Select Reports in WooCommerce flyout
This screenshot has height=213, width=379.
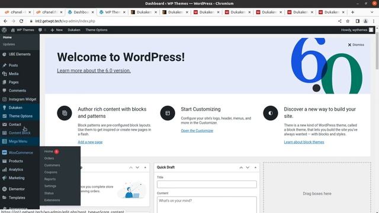click(50, 179)
